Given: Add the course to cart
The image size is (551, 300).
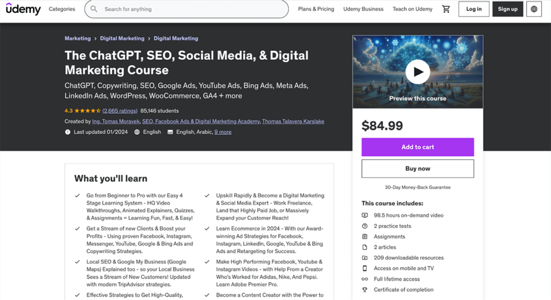Looking at the screenshot, I should 418,147.
